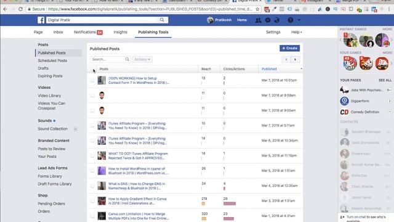The width and height of the screenshot is (394, 222).
Task: Open Jobs With Psychology page icon
Action: 344,90
